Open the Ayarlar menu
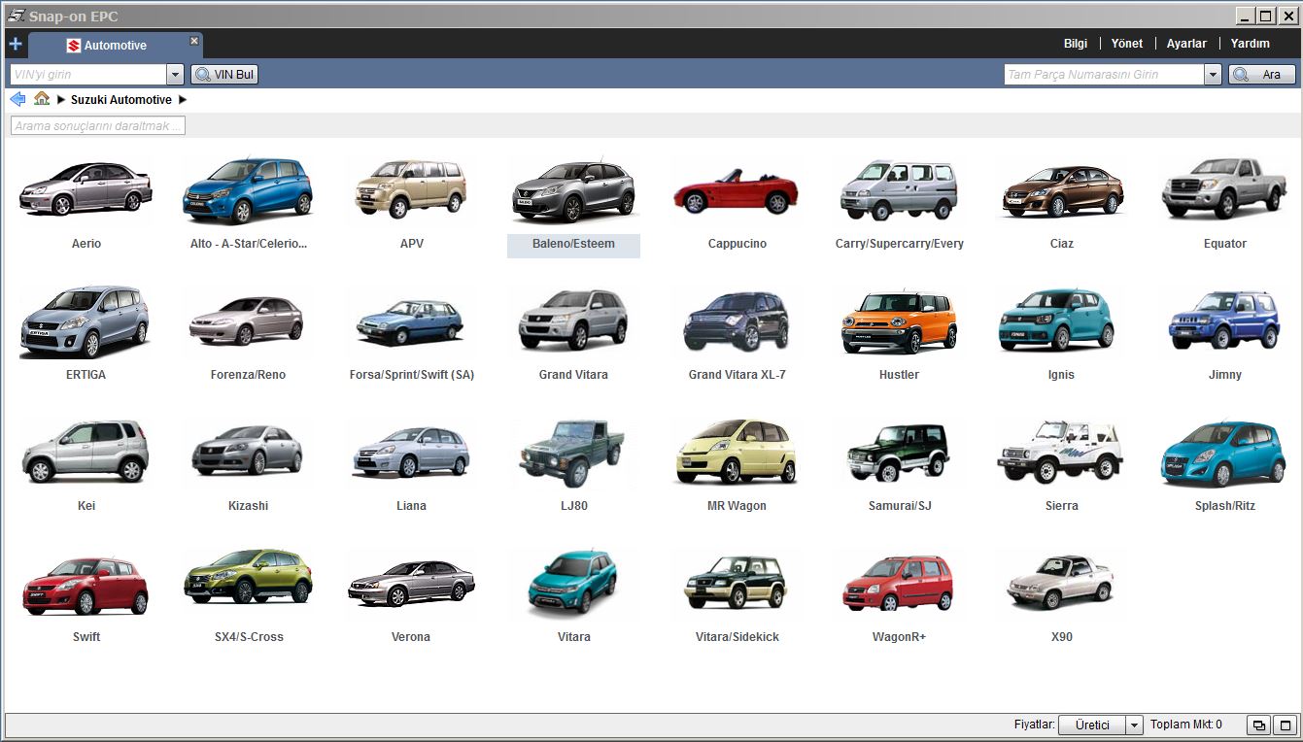This screenshot has width=1303, height=742. pos(1186,44)
